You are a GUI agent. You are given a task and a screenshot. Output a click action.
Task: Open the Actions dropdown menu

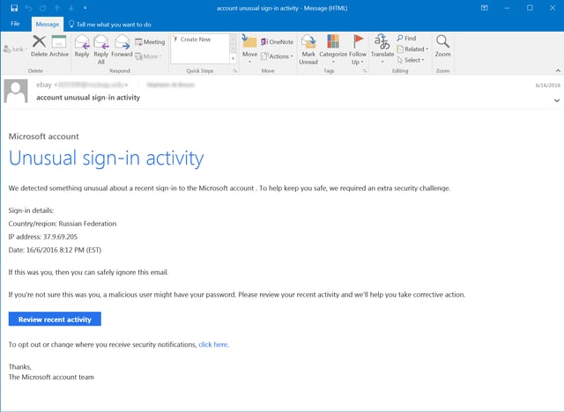click(277, 55)
